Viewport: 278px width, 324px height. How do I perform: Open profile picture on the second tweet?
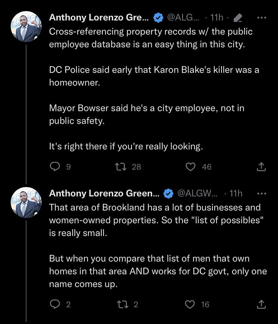26,202
